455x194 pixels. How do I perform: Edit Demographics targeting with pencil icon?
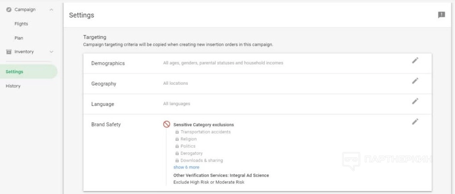(x=415, y=60)
